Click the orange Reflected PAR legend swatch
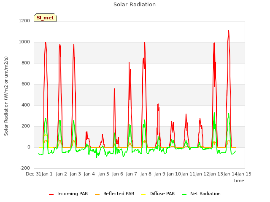 [97, 194]
